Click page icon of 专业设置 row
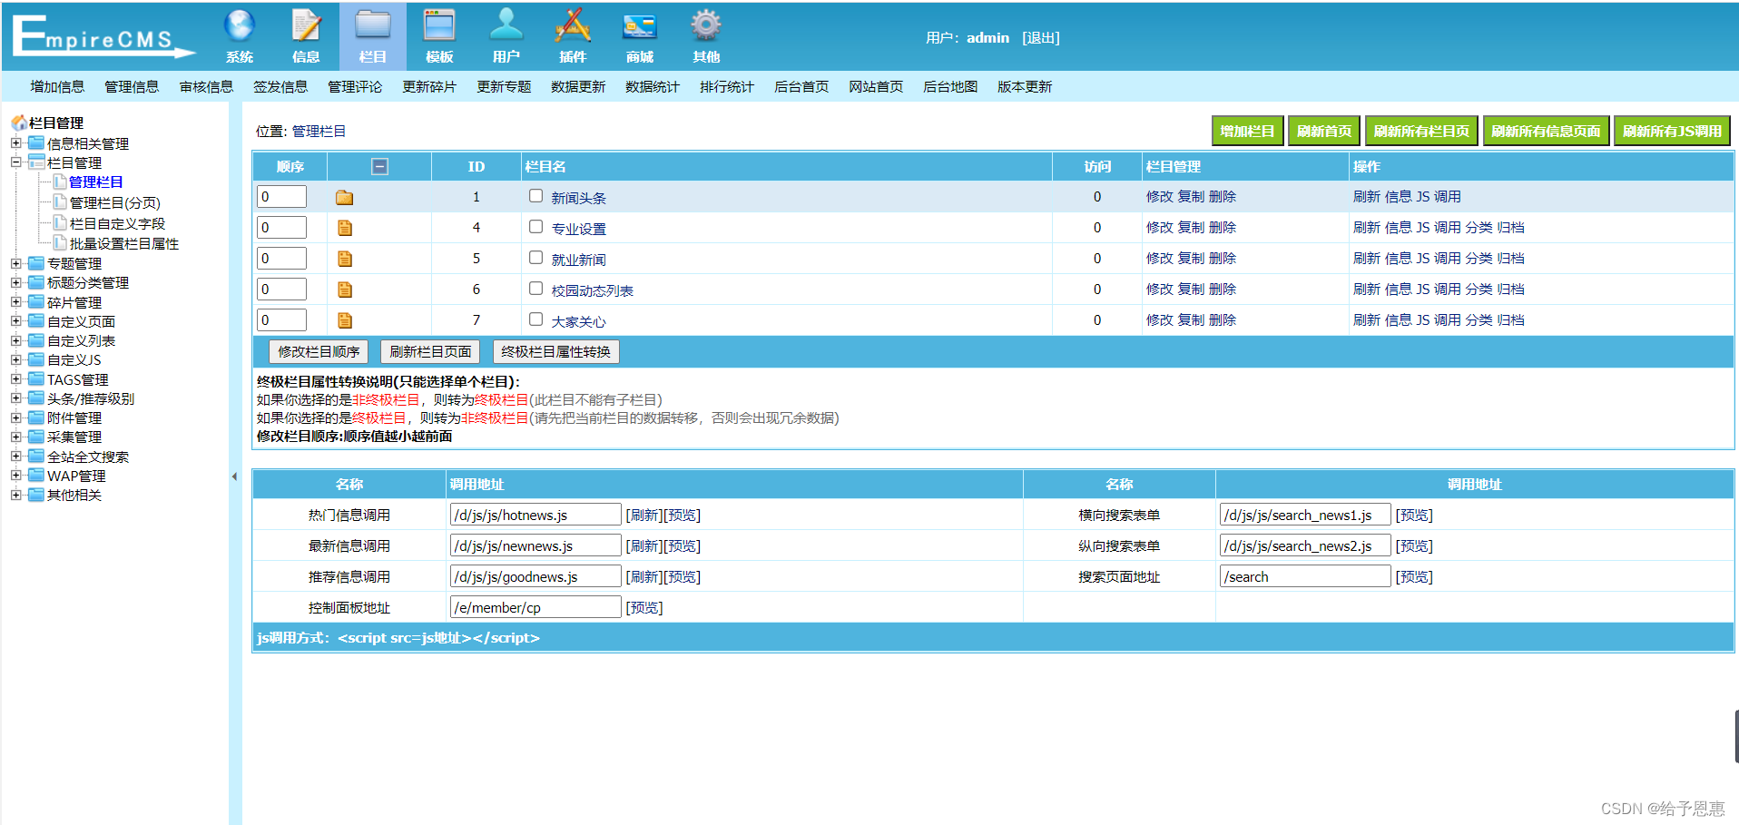 click(x=345, y=229)
